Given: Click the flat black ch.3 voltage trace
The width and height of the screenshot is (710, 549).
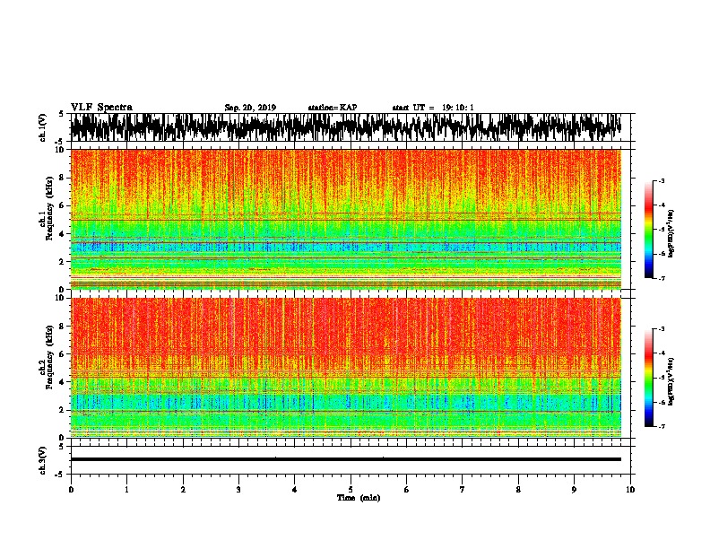Looking at the screenshot, I should pos(345,459).
